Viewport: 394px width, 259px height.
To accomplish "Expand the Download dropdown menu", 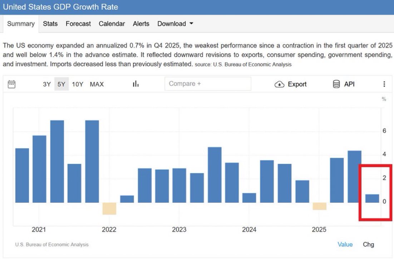I will (175, 24).
